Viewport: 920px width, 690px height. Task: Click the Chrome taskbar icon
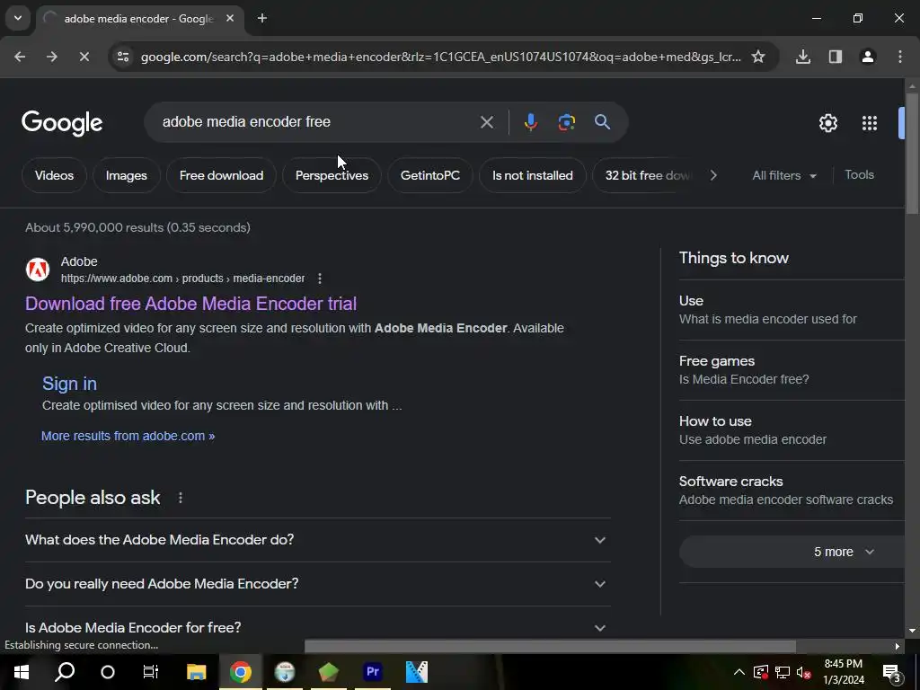click(240, 672)
